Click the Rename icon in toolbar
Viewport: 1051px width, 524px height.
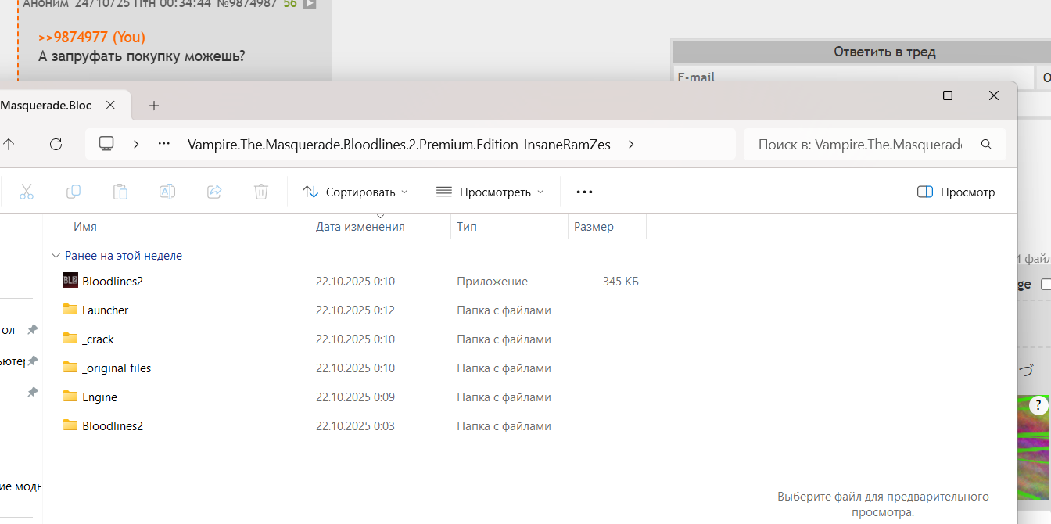coord(167,192)
